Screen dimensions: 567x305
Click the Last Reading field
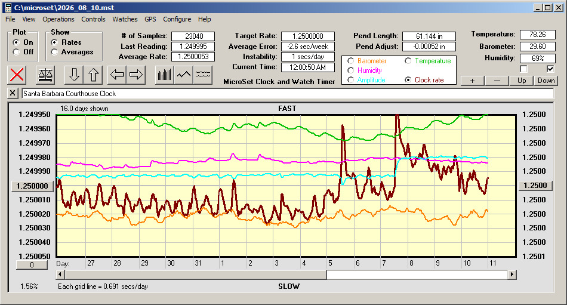[193, 47]
